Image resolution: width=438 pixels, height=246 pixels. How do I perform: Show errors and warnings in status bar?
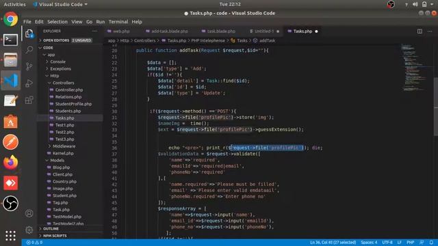tap(34, 243)
